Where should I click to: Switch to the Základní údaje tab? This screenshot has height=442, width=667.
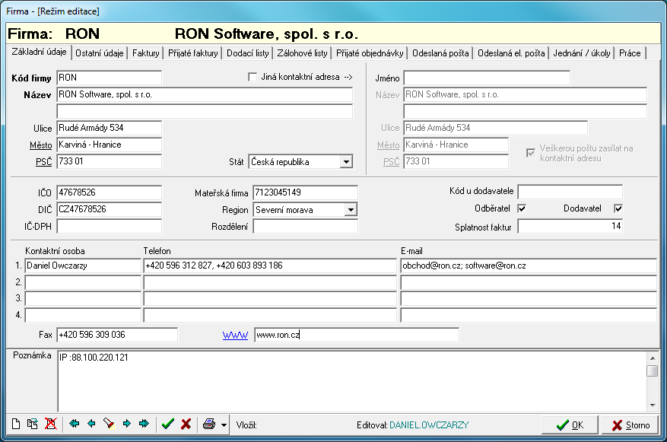coord(39,52)
